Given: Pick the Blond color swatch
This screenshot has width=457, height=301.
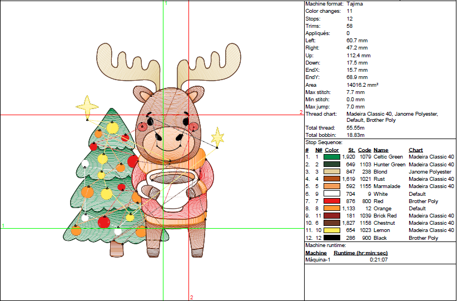Looking at the screenshot, I should pos(332,172).
